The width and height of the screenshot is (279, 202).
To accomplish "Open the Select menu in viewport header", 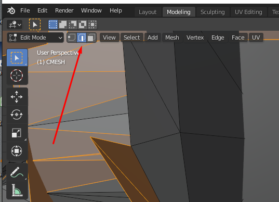I will [131, 37].
